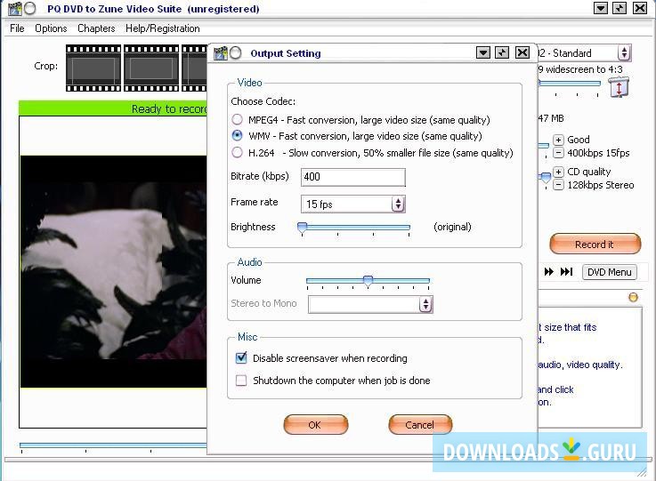
Task: Click the Output Setting dialog app icon
Action: tap(221, 53)
